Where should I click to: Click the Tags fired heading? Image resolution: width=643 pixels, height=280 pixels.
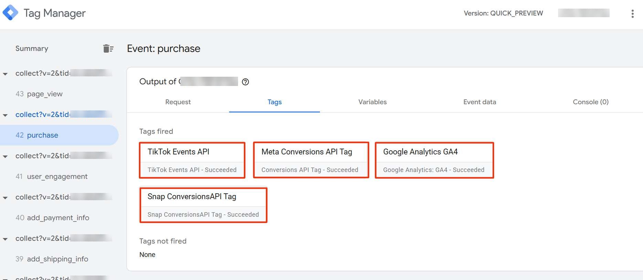point(156,131)
